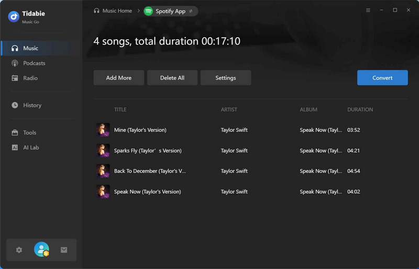Screen dimensions: 419x269
Task: Click duration 04:54
Action: [x=354, y=171]
